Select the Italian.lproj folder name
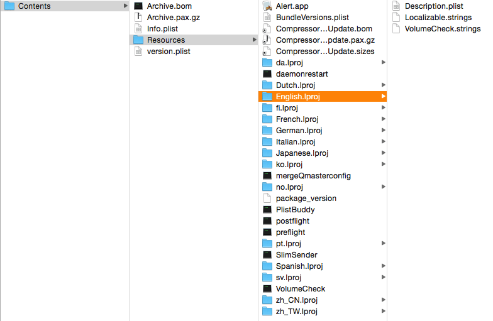493x321 pixels. pos(296,142)
